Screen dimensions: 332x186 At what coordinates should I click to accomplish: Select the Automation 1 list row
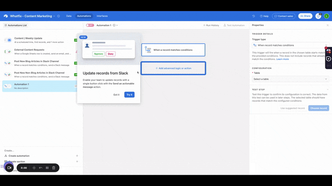[x=40, y=86]
